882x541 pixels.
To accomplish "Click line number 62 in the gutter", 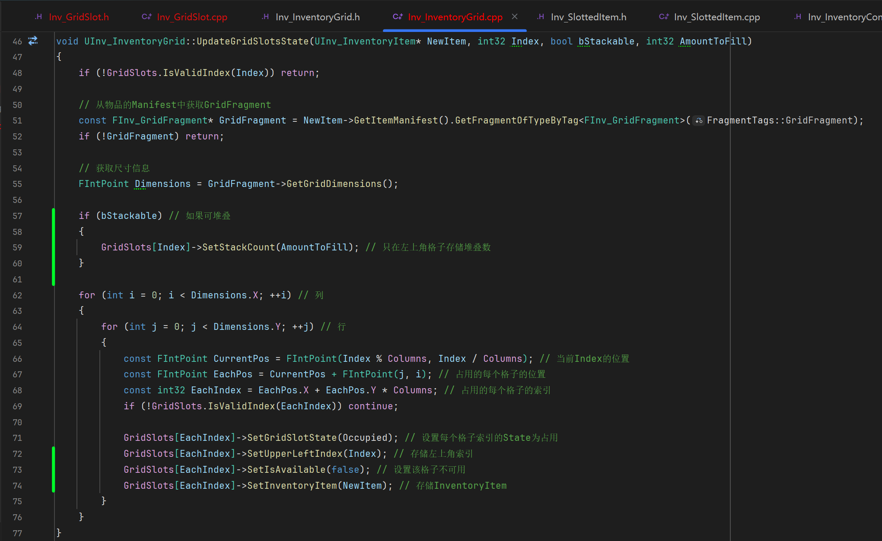I will tap(17, 295).
